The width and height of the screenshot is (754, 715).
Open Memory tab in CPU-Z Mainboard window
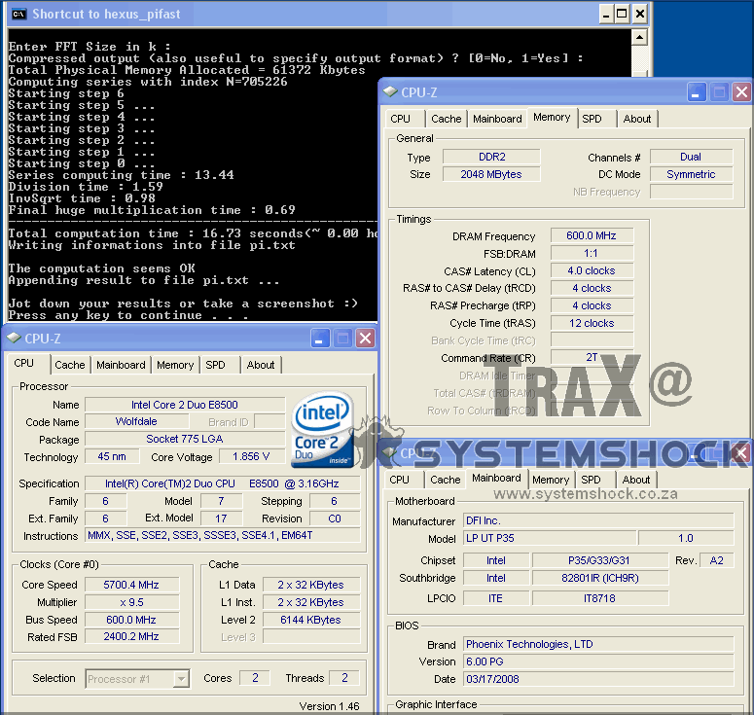point(551,480)
